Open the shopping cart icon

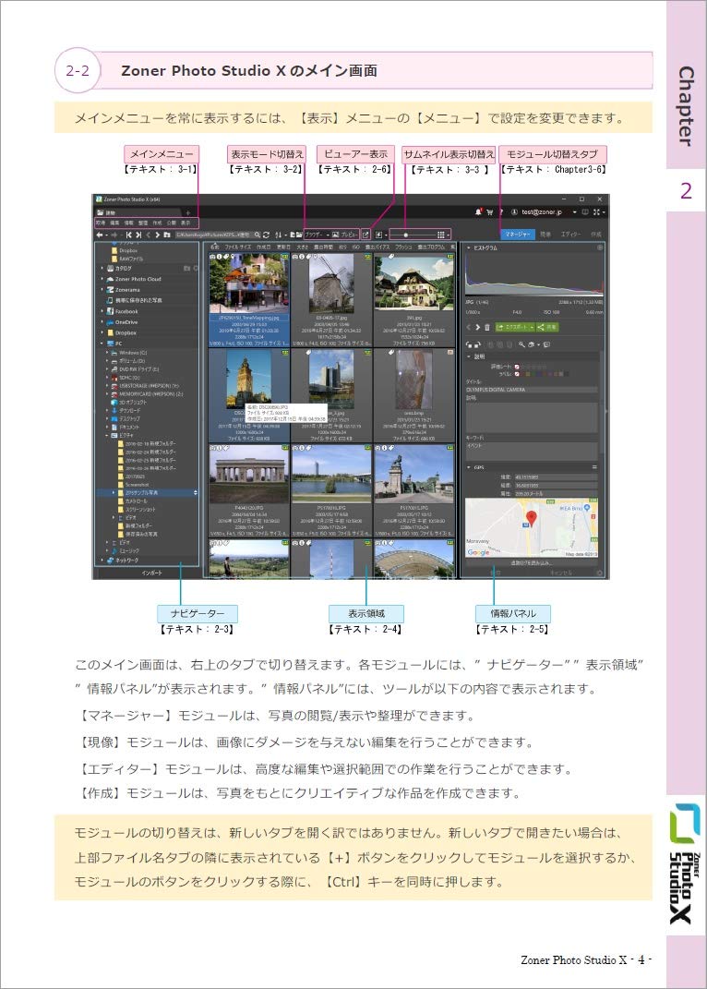point(489,212)
